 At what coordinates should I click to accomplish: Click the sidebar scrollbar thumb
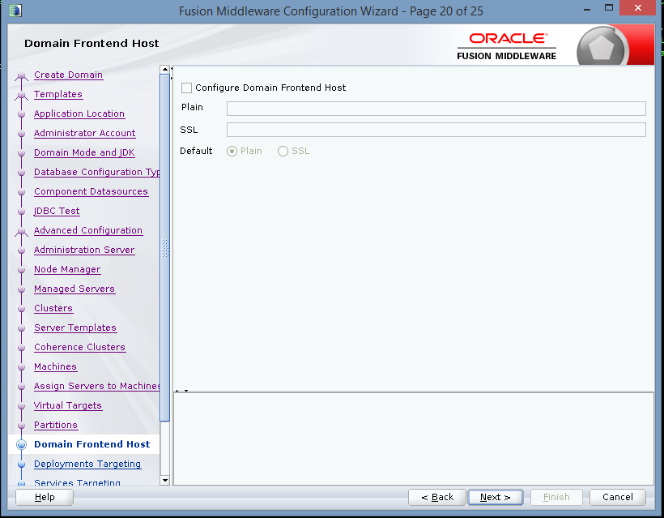click(165, 248)
